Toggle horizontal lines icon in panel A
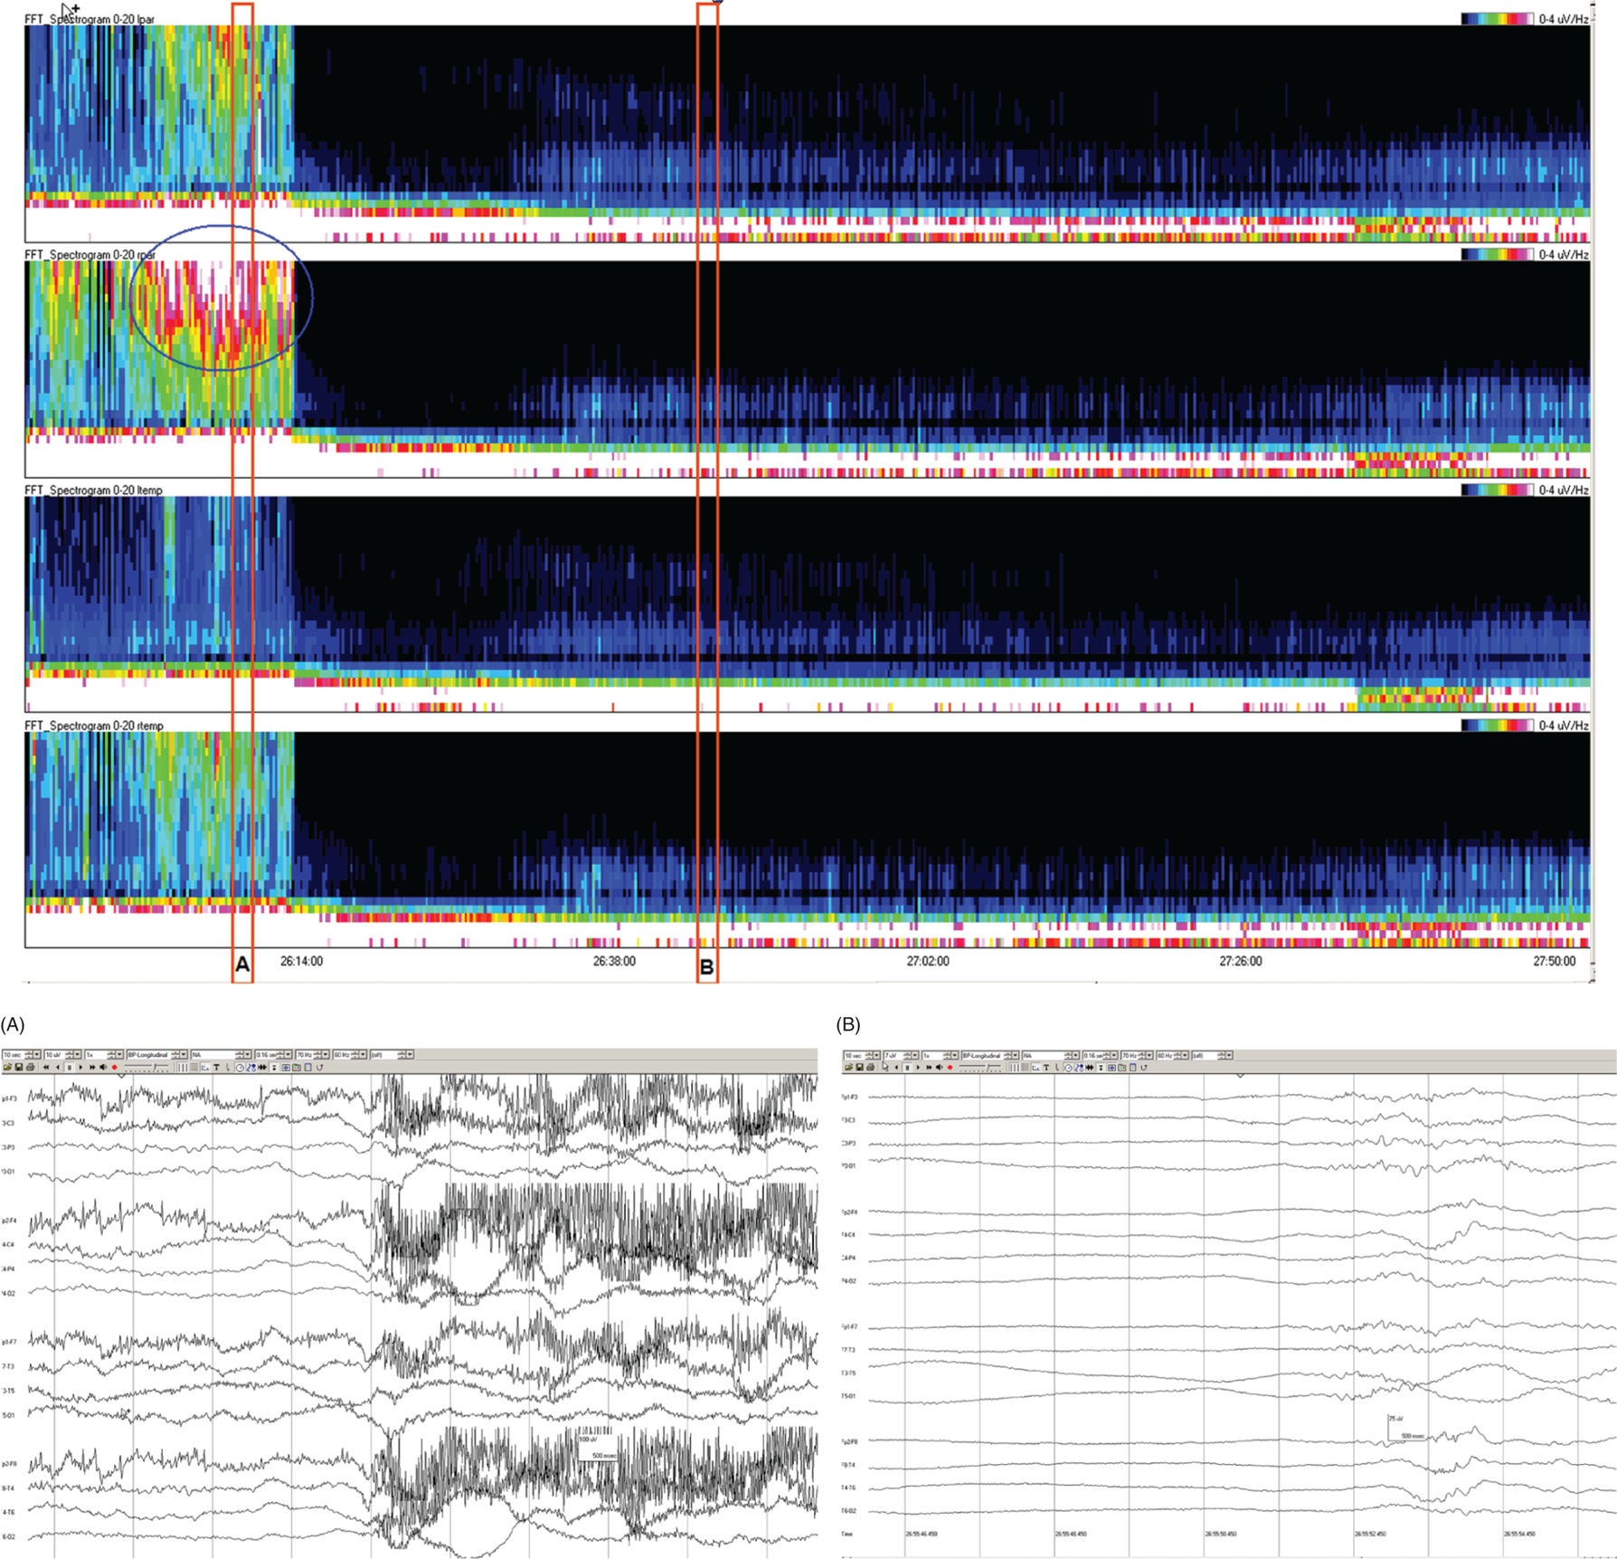The image size is (1617, 1559). pos(194,1068)
